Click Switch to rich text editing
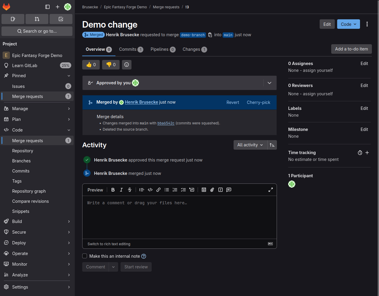Screen dimensions: 379x296 (x=109, y=244)
